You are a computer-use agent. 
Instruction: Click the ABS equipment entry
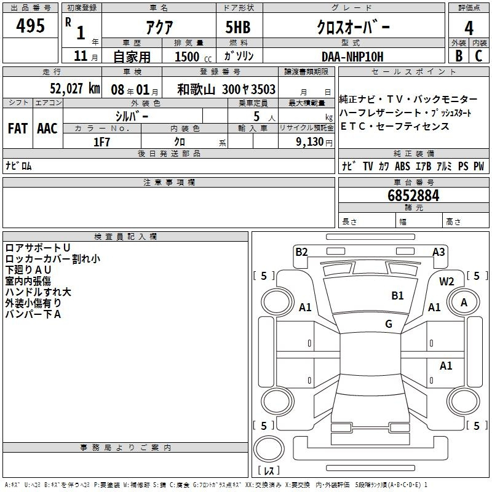pyautogui.click(x=402, y=166)
